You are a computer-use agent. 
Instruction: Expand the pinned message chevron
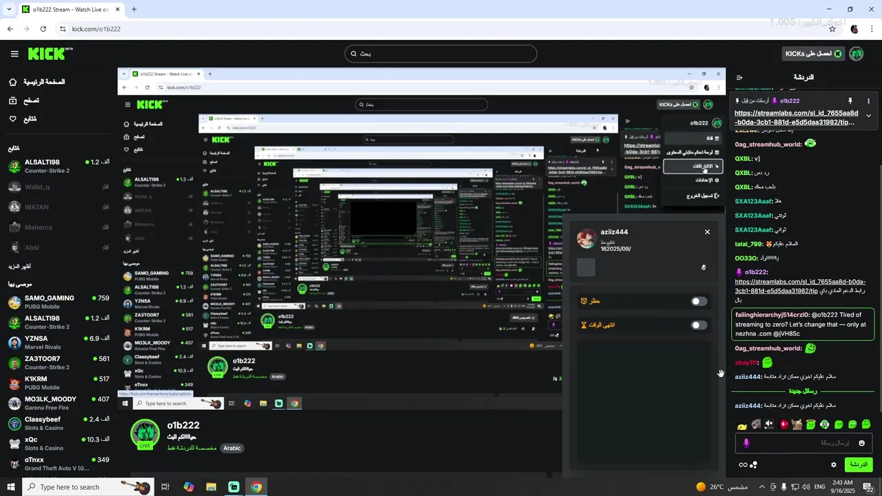[x=868, y=116]
